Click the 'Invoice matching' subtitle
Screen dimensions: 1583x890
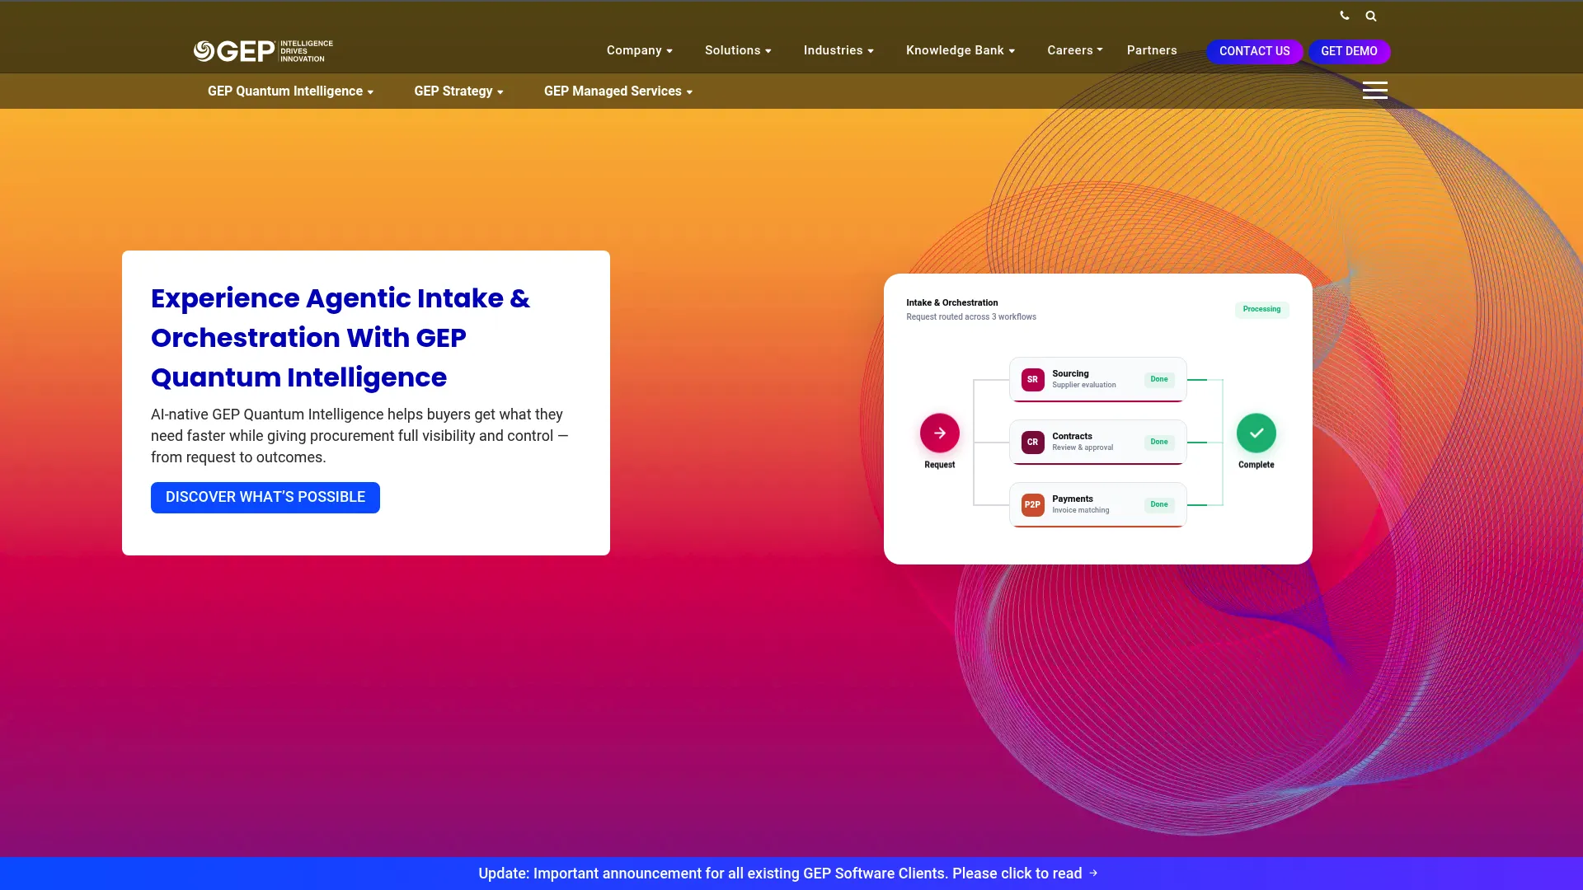[1080, 511]
